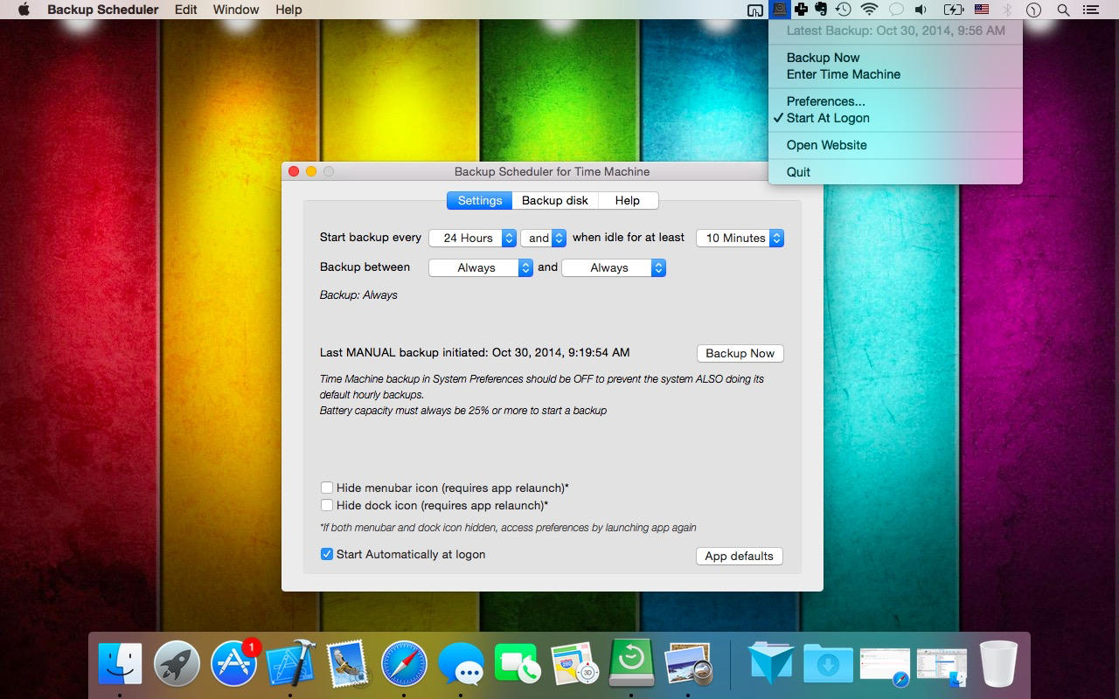
Task: Click minimized Safari window in Dock
Action: (885, 666)
